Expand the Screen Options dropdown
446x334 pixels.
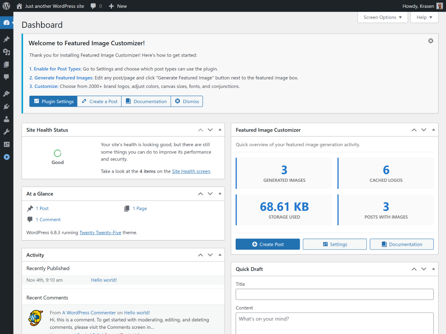click(x=382, y=17)
